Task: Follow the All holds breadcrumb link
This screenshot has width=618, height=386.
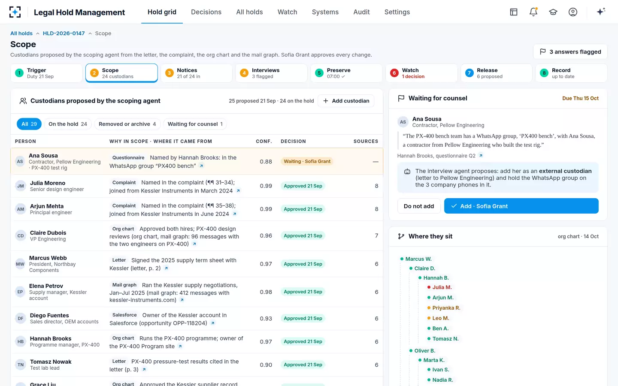Action: tap(21, 33)
